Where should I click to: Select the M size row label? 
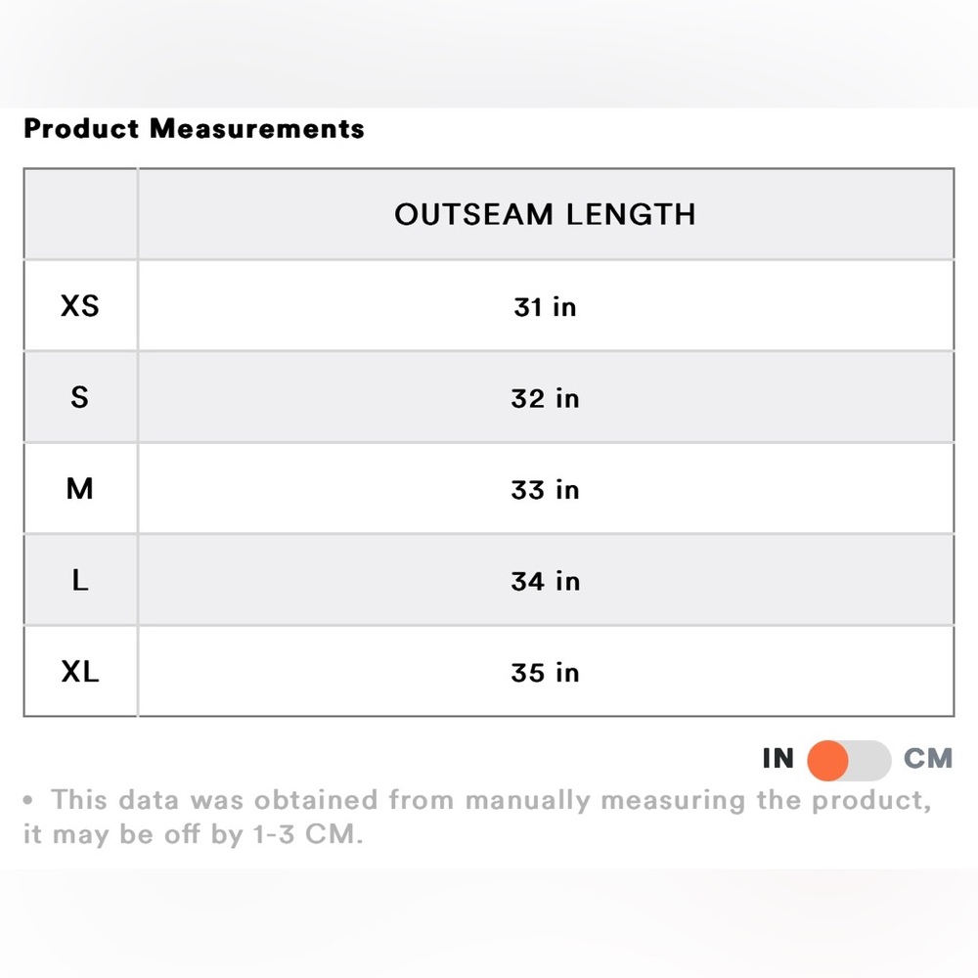point(80,488)
